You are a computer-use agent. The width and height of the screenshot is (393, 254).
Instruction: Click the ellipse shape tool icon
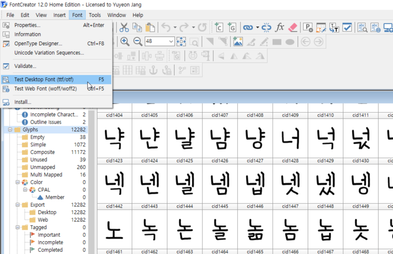290,42
